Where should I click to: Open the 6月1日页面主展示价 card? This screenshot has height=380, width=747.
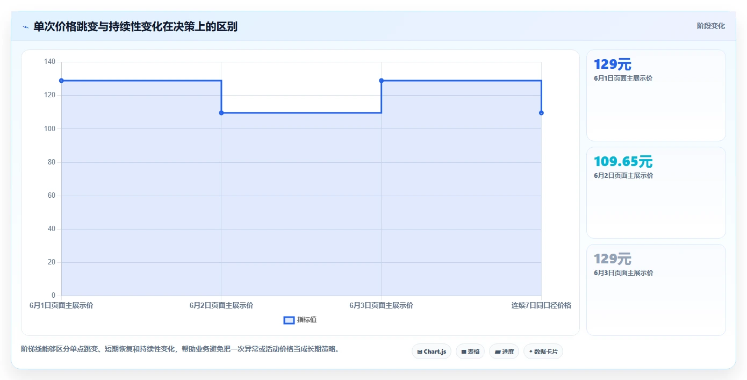point(656,95)
